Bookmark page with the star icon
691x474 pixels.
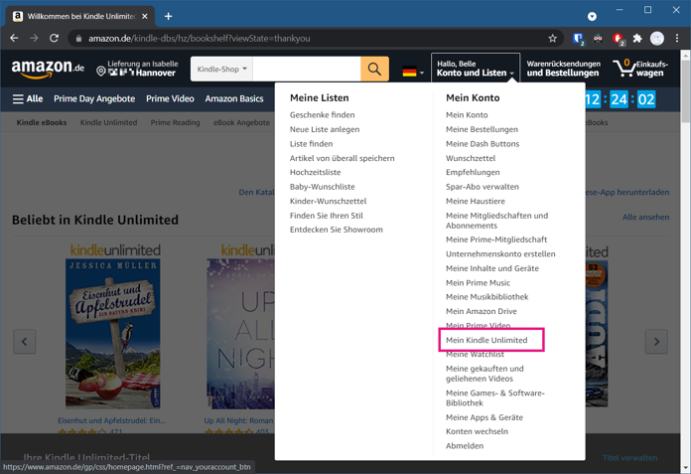tap(552, 39)
